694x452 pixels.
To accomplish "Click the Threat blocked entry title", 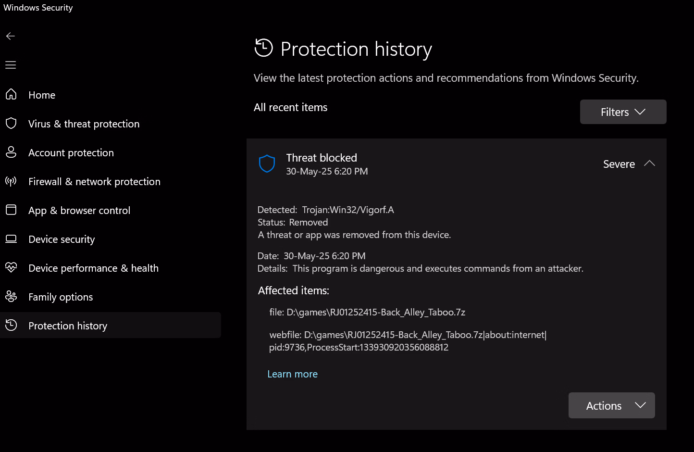I will [322, 158].
